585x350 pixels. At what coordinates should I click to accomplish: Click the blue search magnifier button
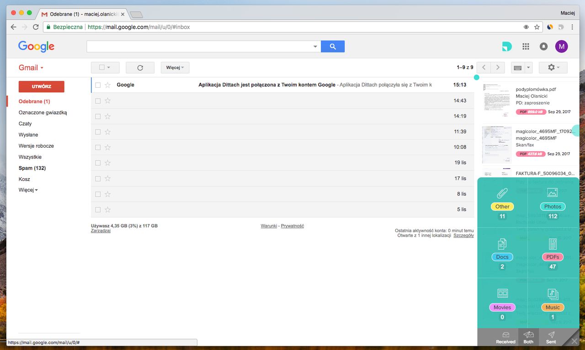coord(333,46)
